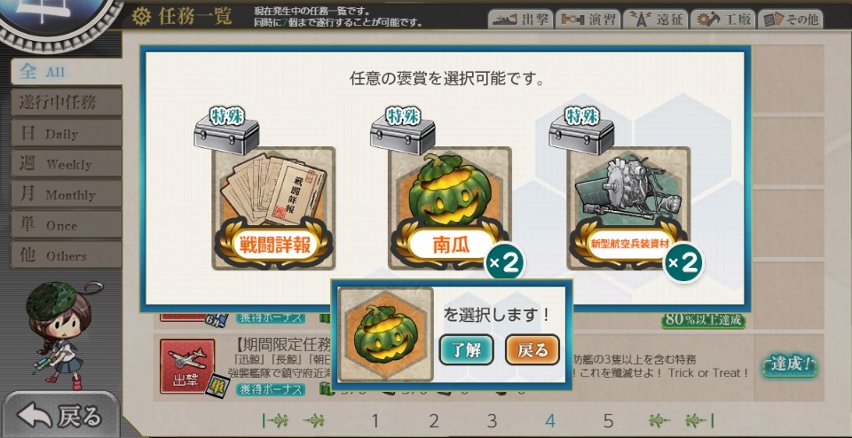Filter quests by 日 Daily
852x438 pixels.
pyautogui.click(x=67, y=133)
